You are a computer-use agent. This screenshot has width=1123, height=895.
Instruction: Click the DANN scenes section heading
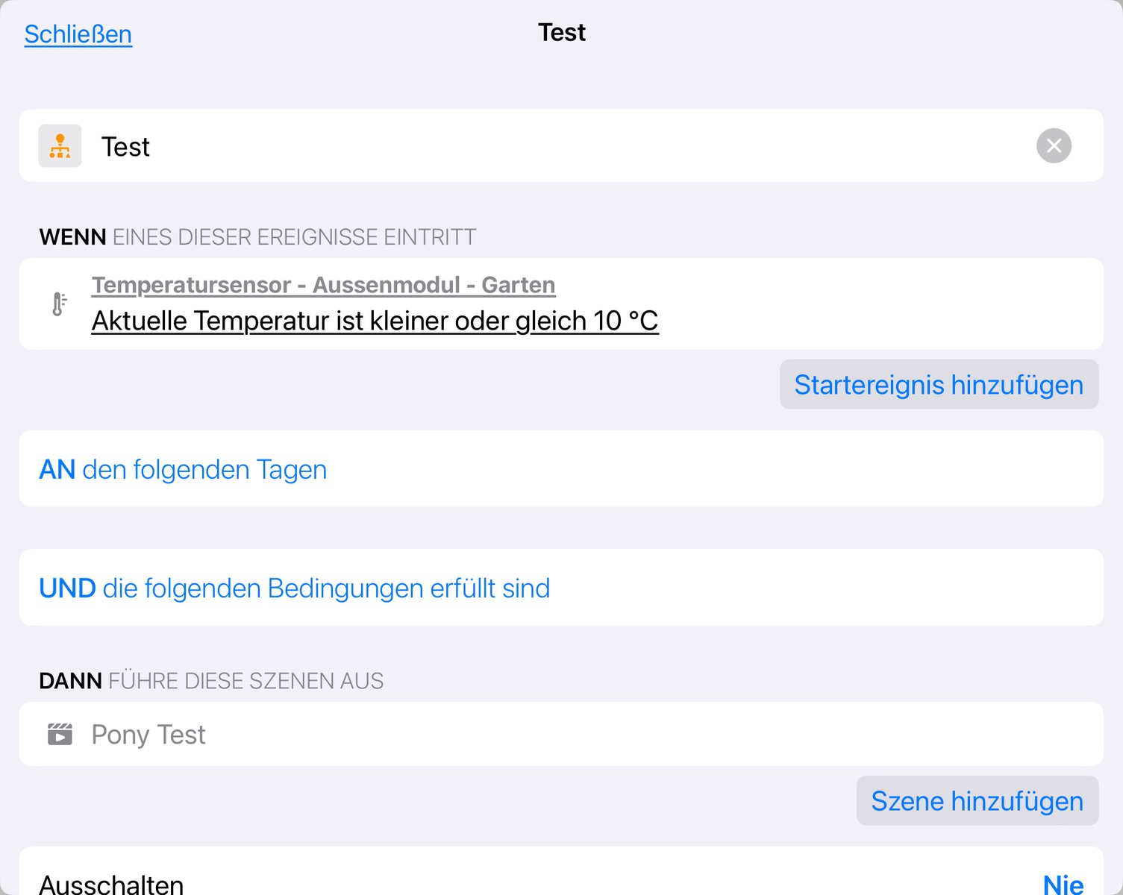pyautogui.click(x=211, y=681)
